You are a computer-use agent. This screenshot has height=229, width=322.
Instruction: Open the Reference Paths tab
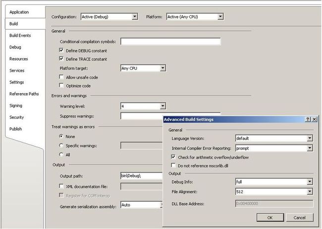[x=24, y=94]
